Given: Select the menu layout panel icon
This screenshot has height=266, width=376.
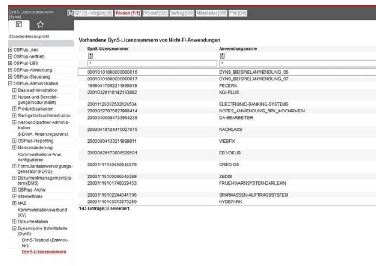Looking at the screenshot, I should point(19,25).
